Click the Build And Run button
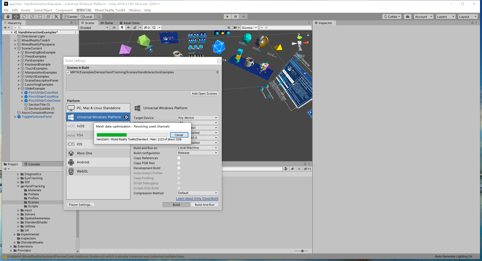The width and height of the screenshot is (482, 261). pos(204,205)
